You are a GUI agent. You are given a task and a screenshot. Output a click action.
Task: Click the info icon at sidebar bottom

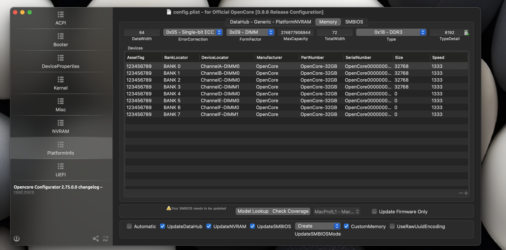point(17,238)
